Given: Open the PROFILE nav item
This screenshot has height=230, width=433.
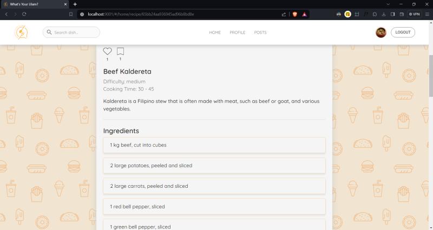Looking at the screenshot, I should coord(237,32).
